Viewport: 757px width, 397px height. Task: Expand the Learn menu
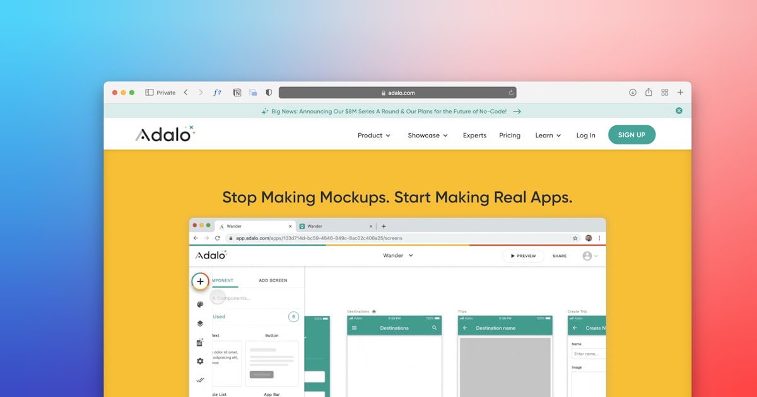pos(548,135)
